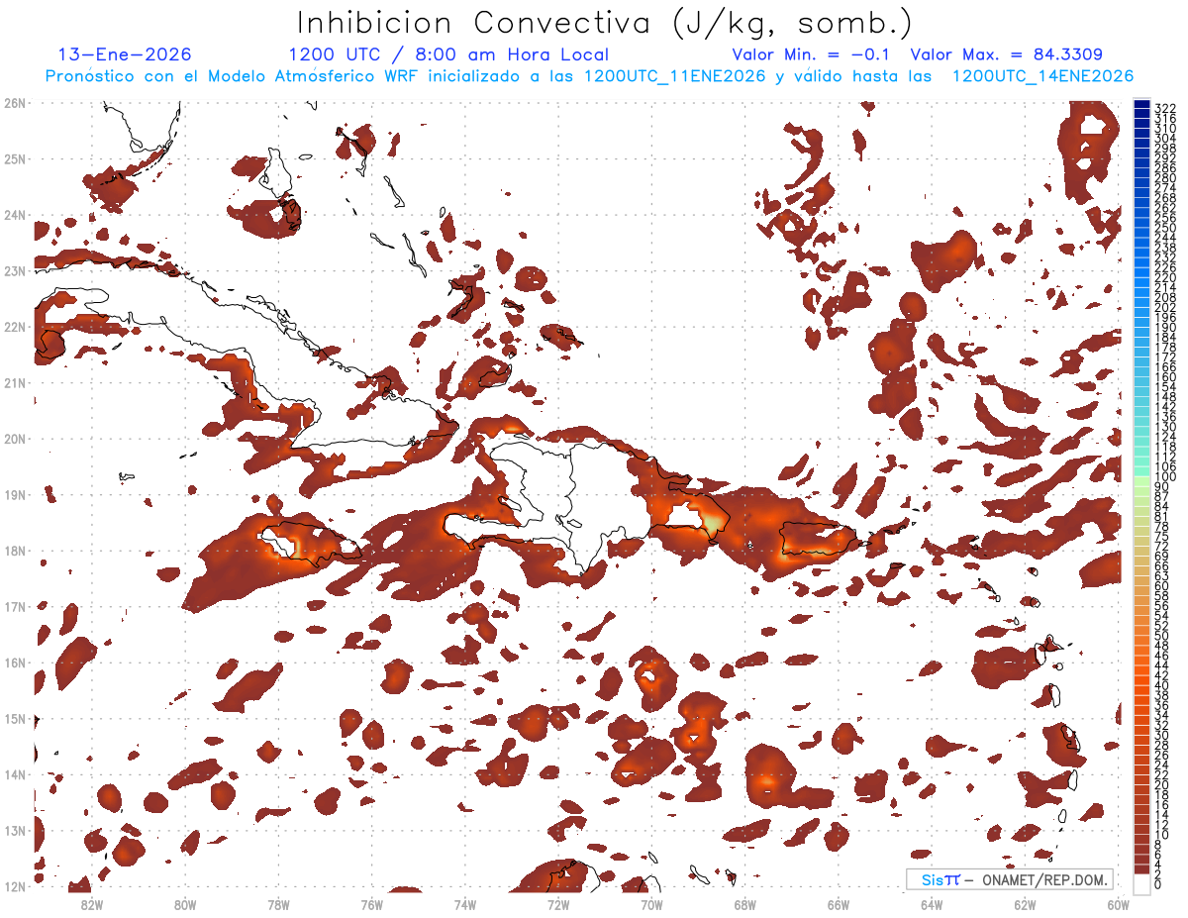Viewport: 1188px width, 918px height.
Task: Click the '25N' latitude label
Action: coord(15,158)
